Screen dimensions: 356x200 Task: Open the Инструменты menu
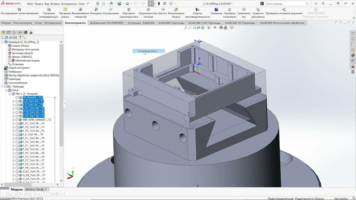(69, 4)
